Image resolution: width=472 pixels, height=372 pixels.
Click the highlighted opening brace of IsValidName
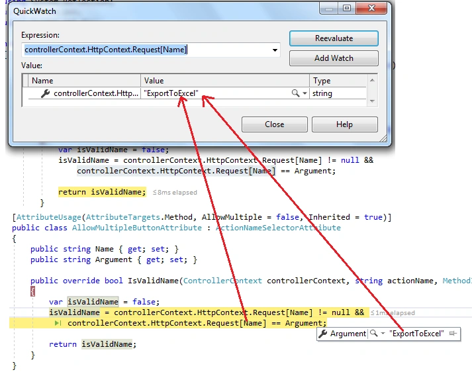pos(33,291)
